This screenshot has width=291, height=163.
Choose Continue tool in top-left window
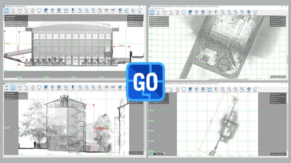pos(66,11)
